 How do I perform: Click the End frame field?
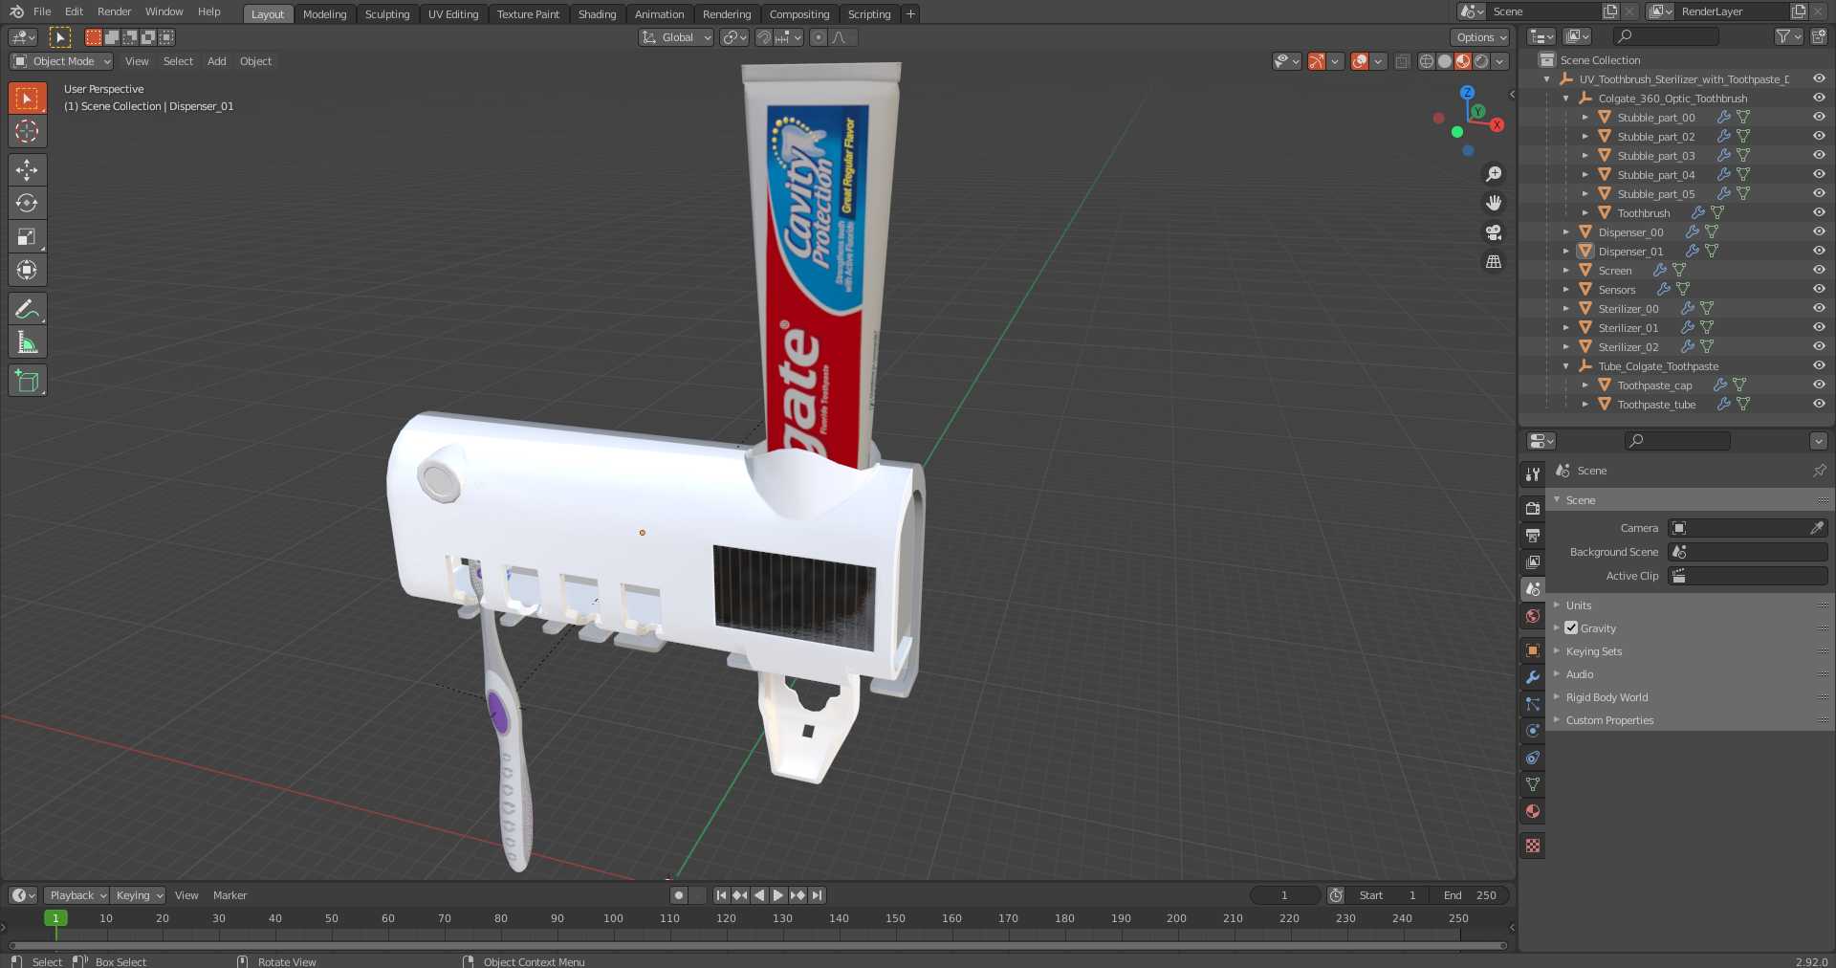tap(1472, 895)
